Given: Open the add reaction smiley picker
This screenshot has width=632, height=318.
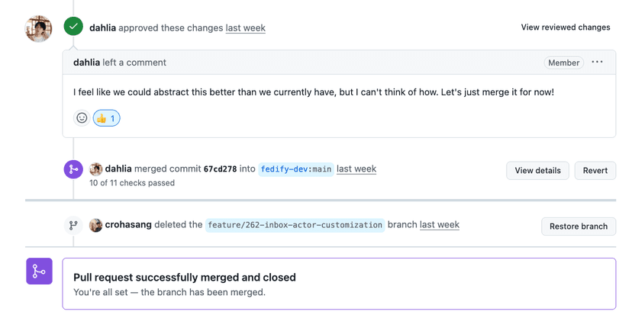Looking at the screenshot, I should click(82, 118).
